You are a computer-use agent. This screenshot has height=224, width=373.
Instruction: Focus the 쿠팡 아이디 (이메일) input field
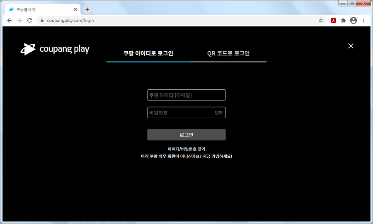[x=186, y=95]
